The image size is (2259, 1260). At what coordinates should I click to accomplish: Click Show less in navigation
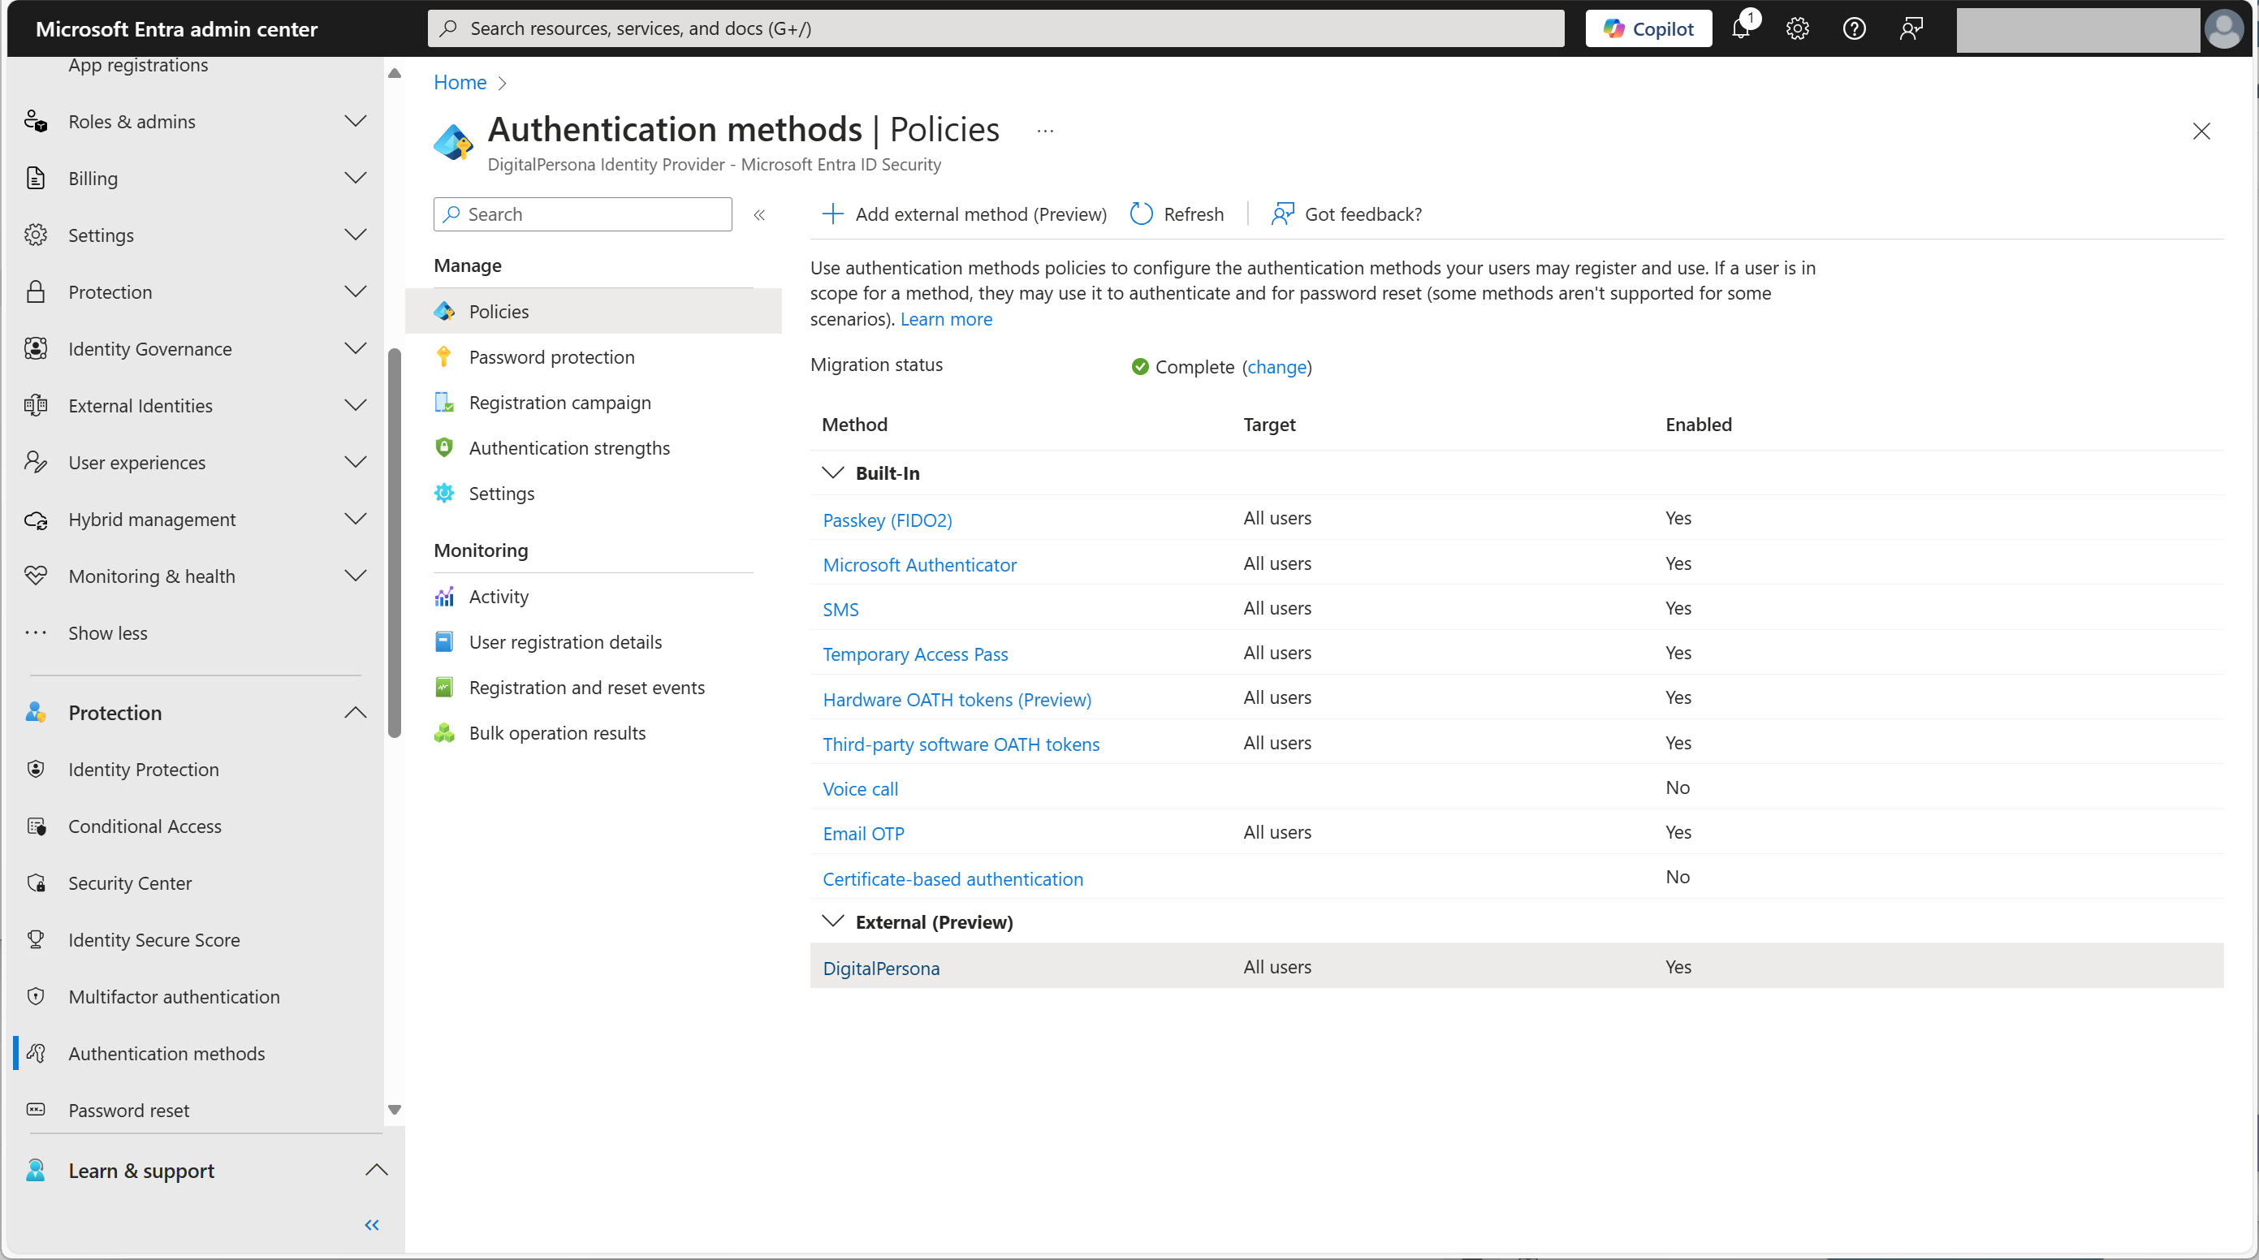(x=108, y=633)
